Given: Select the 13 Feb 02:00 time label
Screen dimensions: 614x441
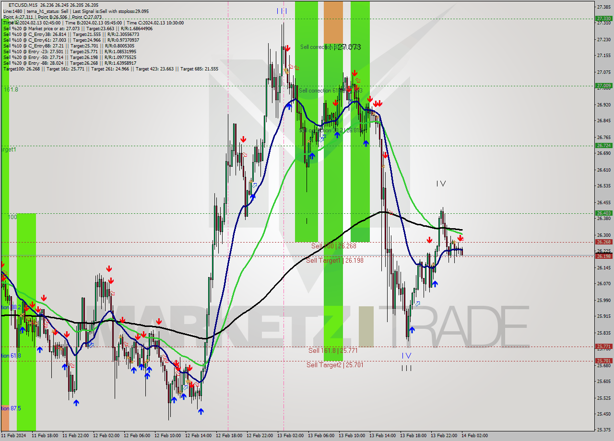Looking at the screenshot, I should [290, 436].
